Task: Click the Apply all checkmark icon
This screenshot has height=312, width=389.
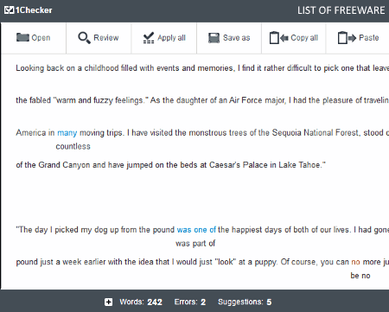Action: 149,38
